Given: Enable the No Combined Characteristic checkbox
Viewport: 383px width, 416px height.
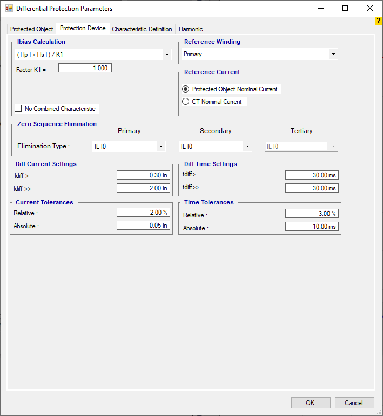Looking at the screenshot, I should (18, 109).
